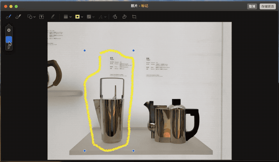The width and height of the screenshot is (279, 162).
Task: Open the fill color dropdown
Action: pos(91,16)
